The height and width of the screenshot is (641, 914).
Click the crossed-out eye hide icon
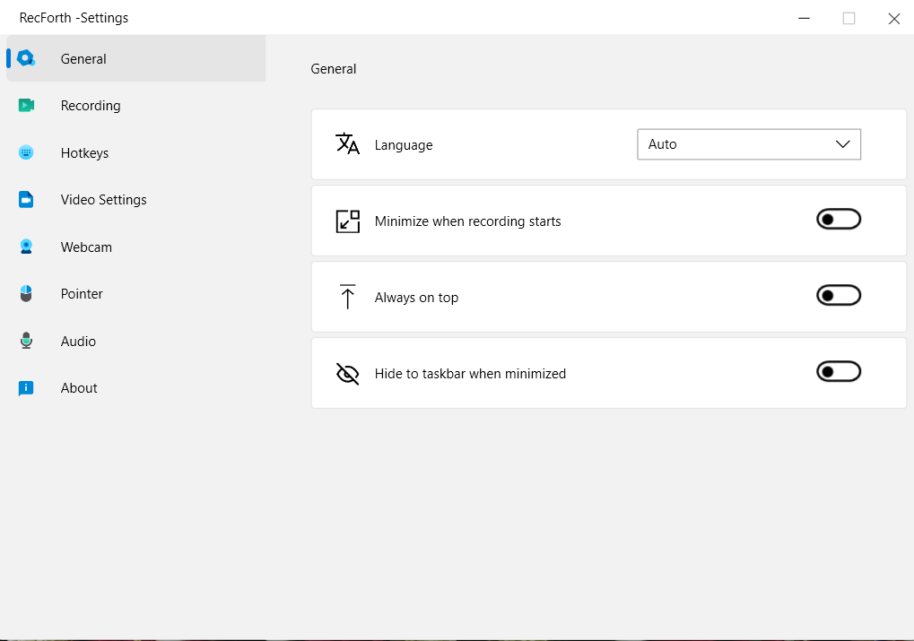click(347, 374)
